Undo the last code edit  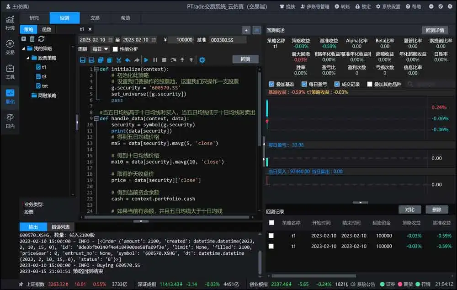pos(128,60)
